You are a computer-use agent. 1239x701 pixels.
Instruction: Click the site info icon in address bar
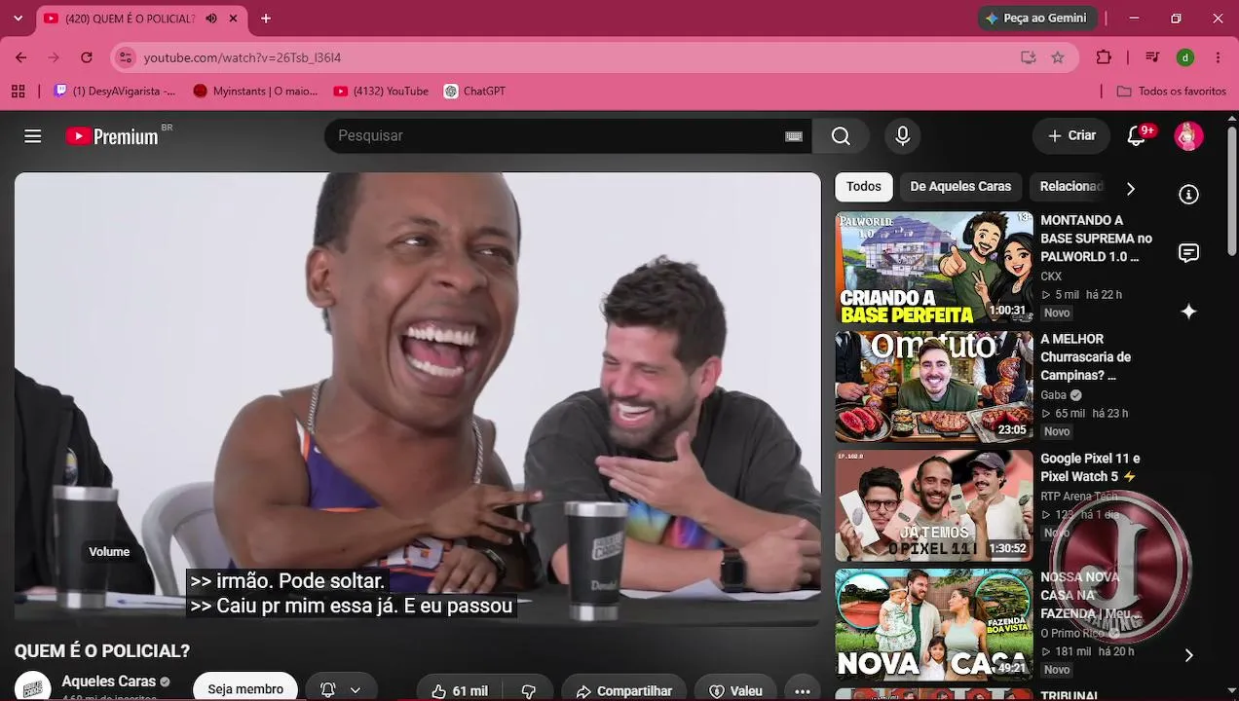(125, 57)
